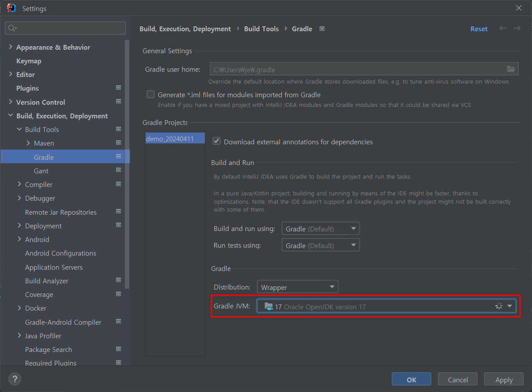Open the Distribution Wrapper dropdown
Screen dimensions: 532x392
(x=297, y=287)
